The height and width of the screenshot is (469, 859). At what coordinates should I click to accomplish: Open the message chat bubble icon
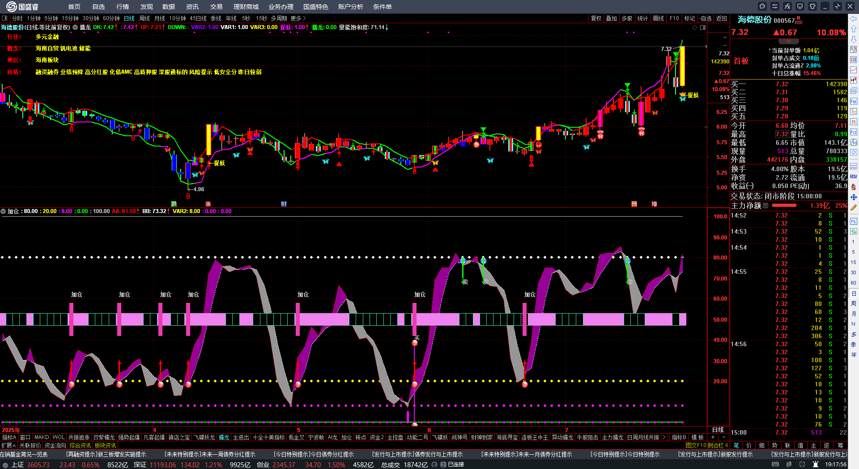(x=762, y=6)
